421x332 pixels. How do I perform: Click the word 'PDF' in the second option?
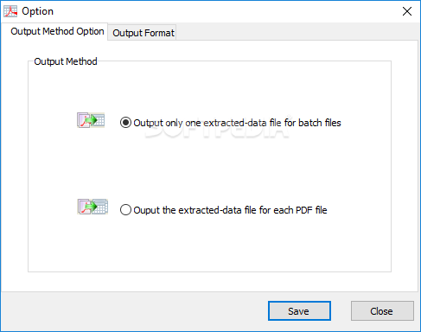(x=304, y=210)
